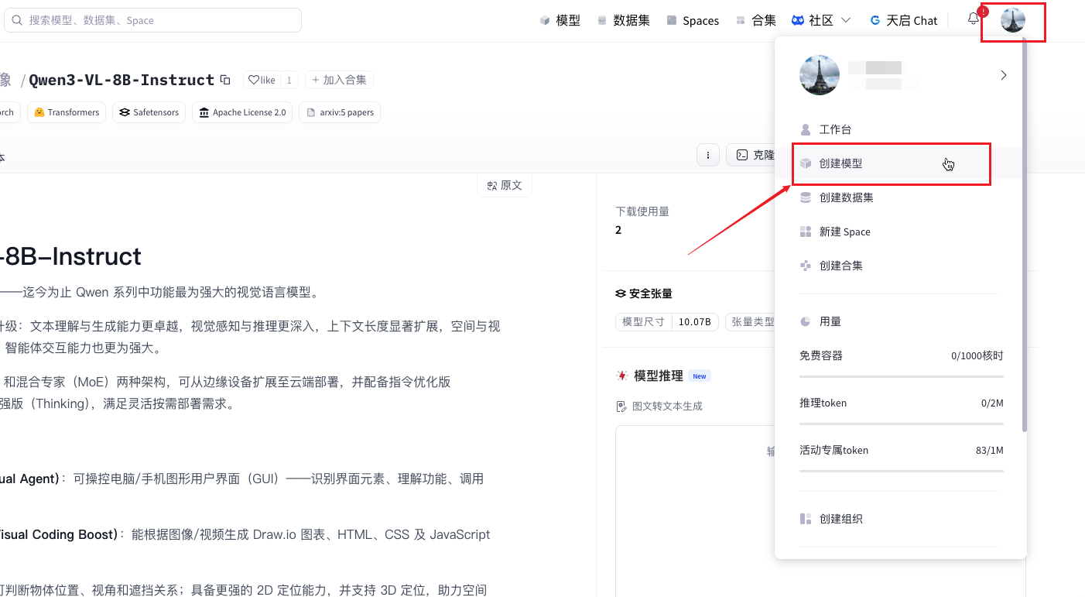This screenshot has height=597, width=1085.
Task: Open profile details via the right chevron
Action: pyautogui.click(x=1003, y=75)
